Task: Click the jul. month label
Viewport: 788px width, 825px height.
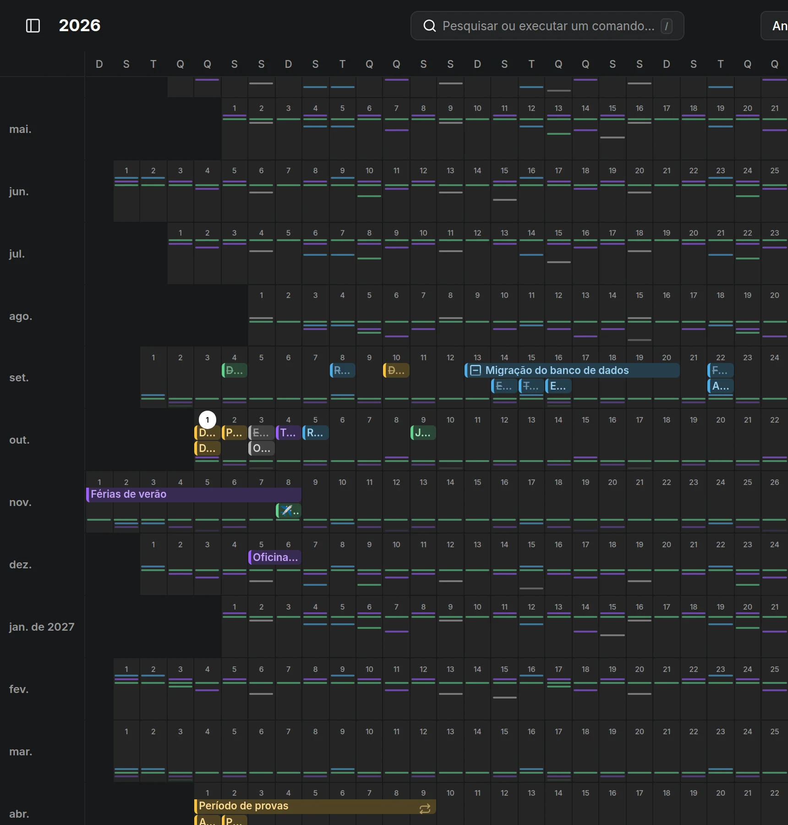Action: tap(18, 254)
